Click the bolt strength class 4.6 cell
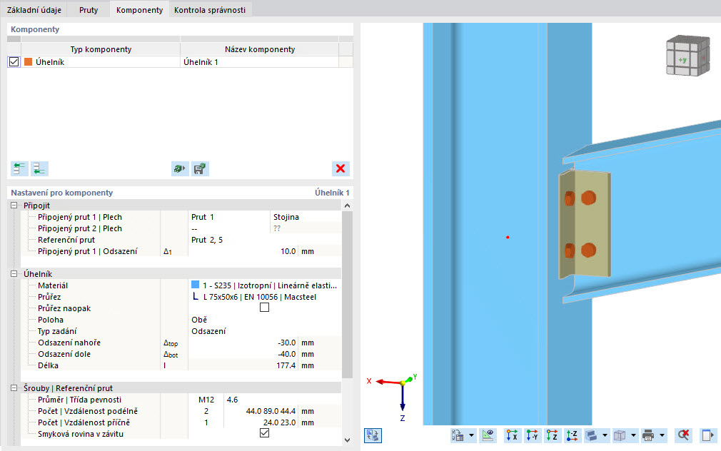This screenshot has height=451, width=721. tap(282, 400)
